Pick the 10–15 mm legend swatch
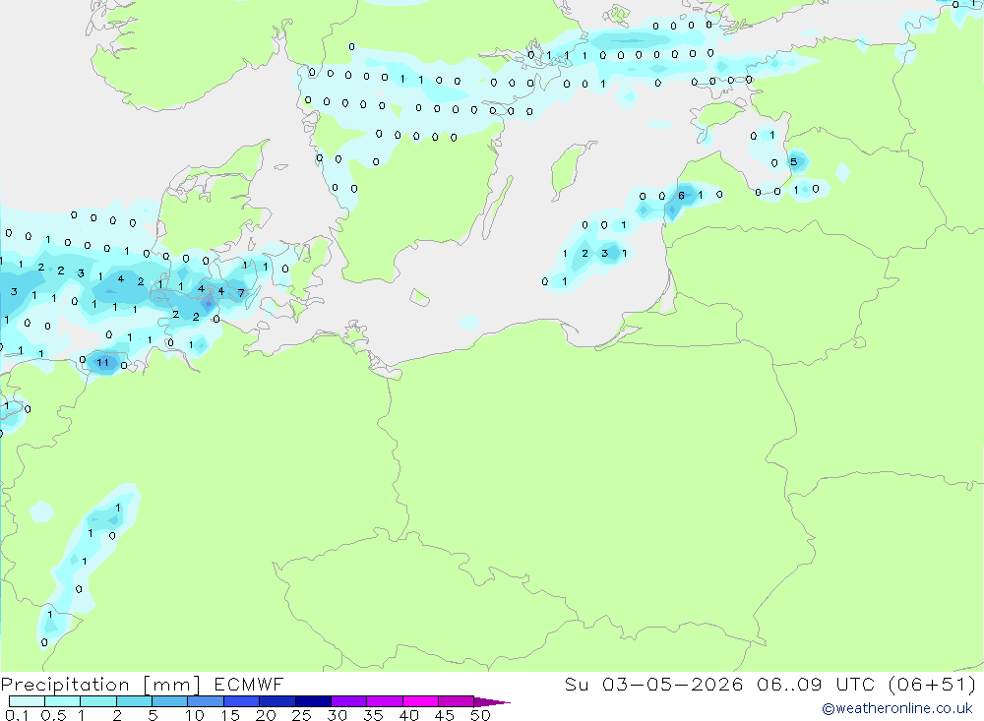The height and width of the screenshot is (721, 984). (206, 701)
